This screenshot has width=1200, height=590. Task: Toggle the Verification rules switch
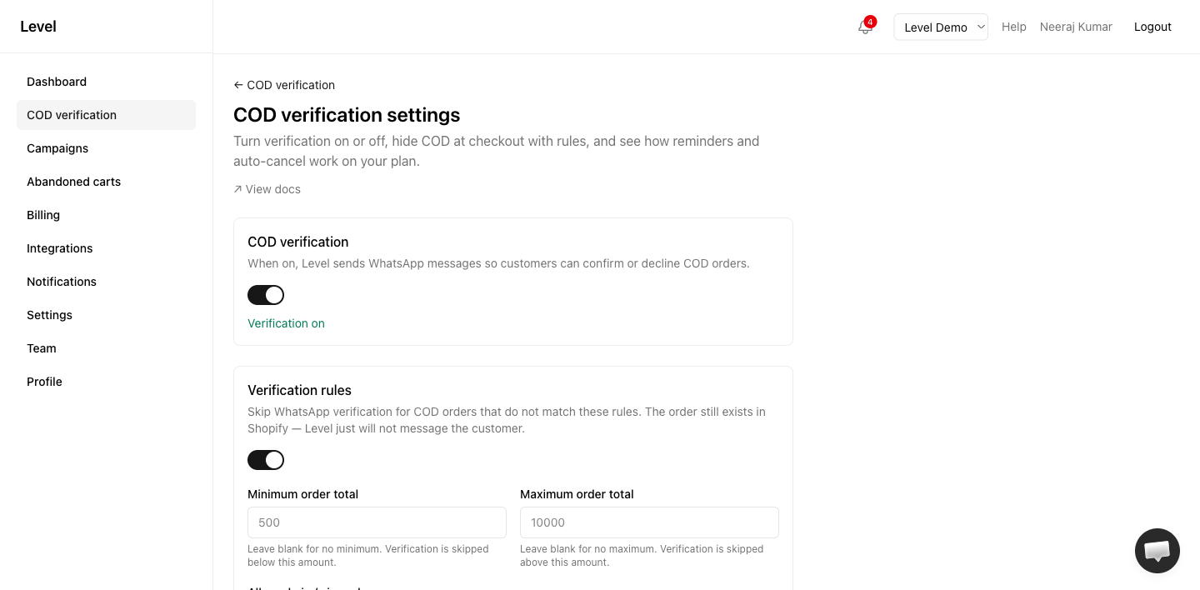pyautogui.click(x=266, y=460)
